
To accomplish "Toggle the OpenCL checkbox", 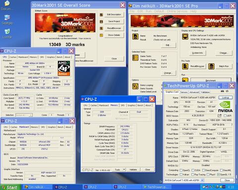I will point(181,170).
